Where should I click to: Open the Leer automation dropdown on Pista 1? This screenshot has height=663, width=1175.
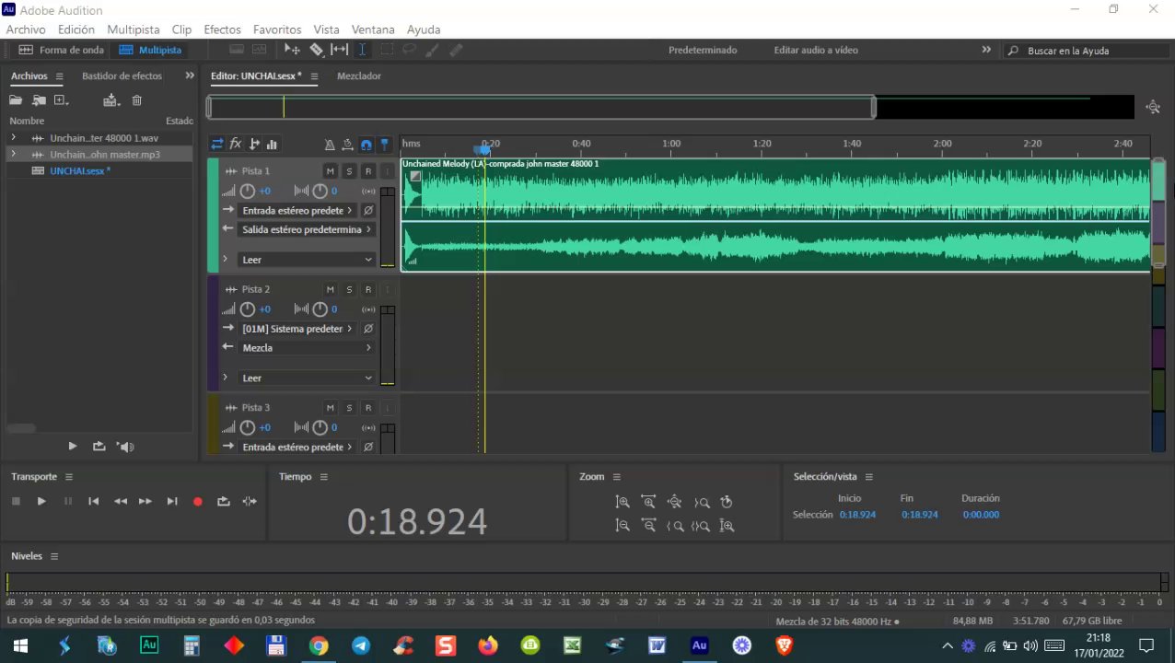(x=307, y=260)
